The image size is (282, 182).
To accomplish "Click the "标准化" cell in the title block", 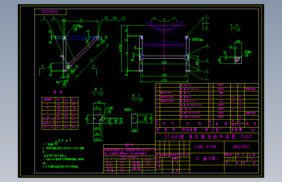I will (175, 159).
